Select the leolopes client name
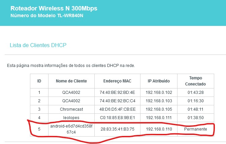This screenshot has height=144, width=226. click(x=71, y=118)
